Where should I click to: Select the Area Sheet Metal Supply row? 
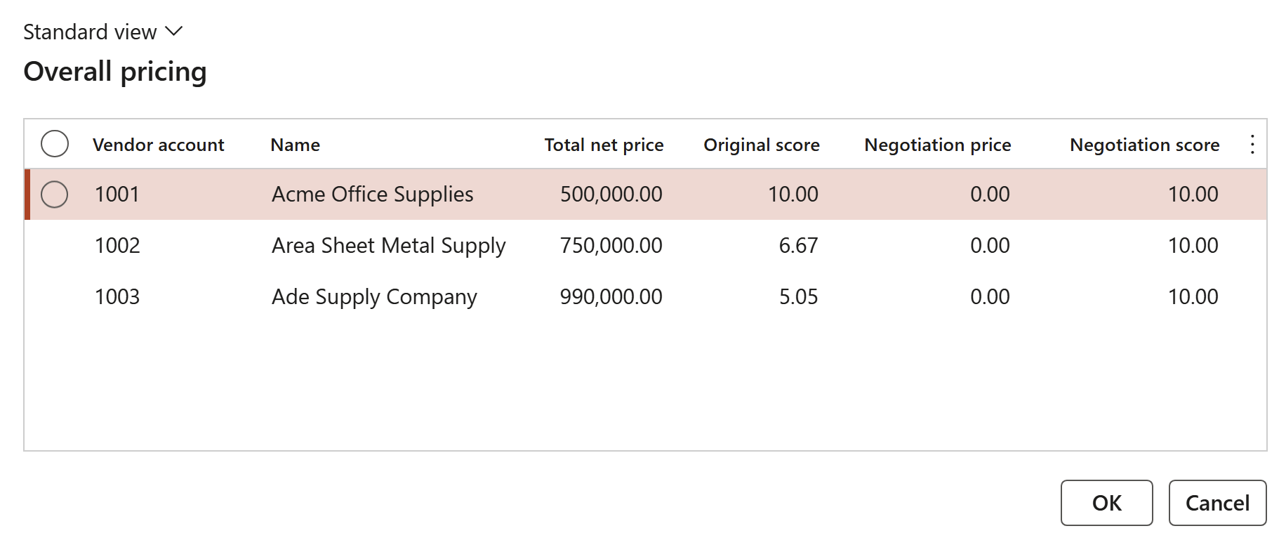[646, 246]
